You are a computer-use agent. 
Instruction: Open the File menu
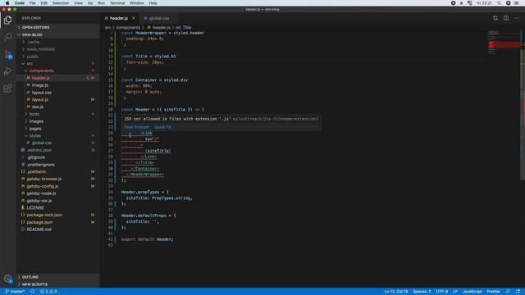(33, 3)
